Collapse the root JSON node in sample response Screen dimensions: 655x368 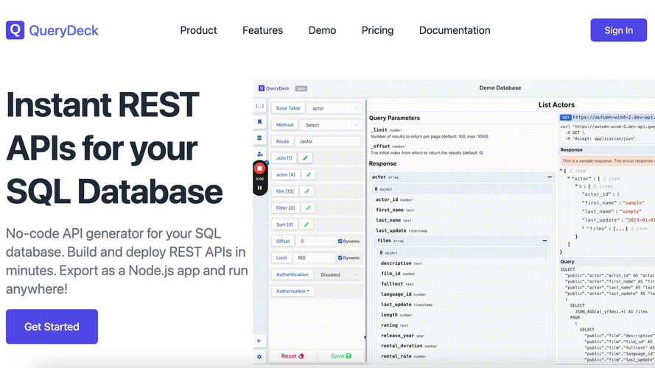click(x=561, y=171)
